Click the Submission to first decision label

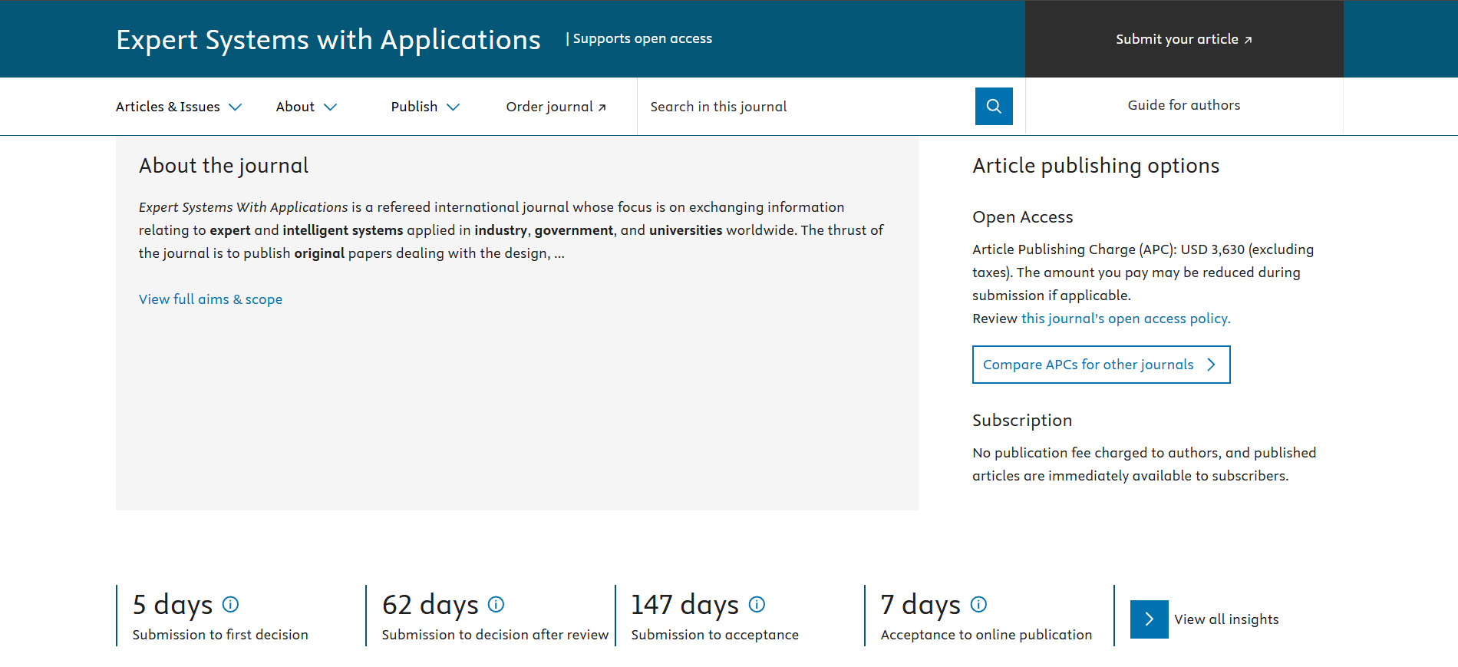point(220,635)
